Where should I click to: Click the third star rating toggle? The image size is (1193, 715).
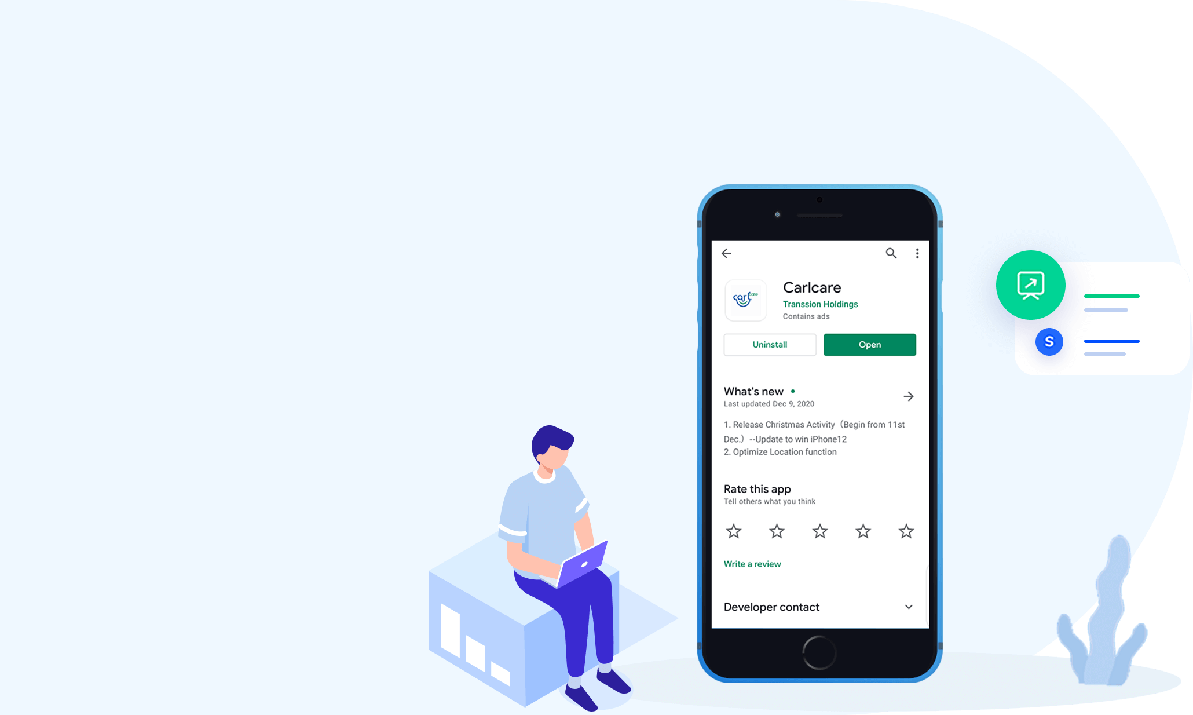(x=819, y=531)
